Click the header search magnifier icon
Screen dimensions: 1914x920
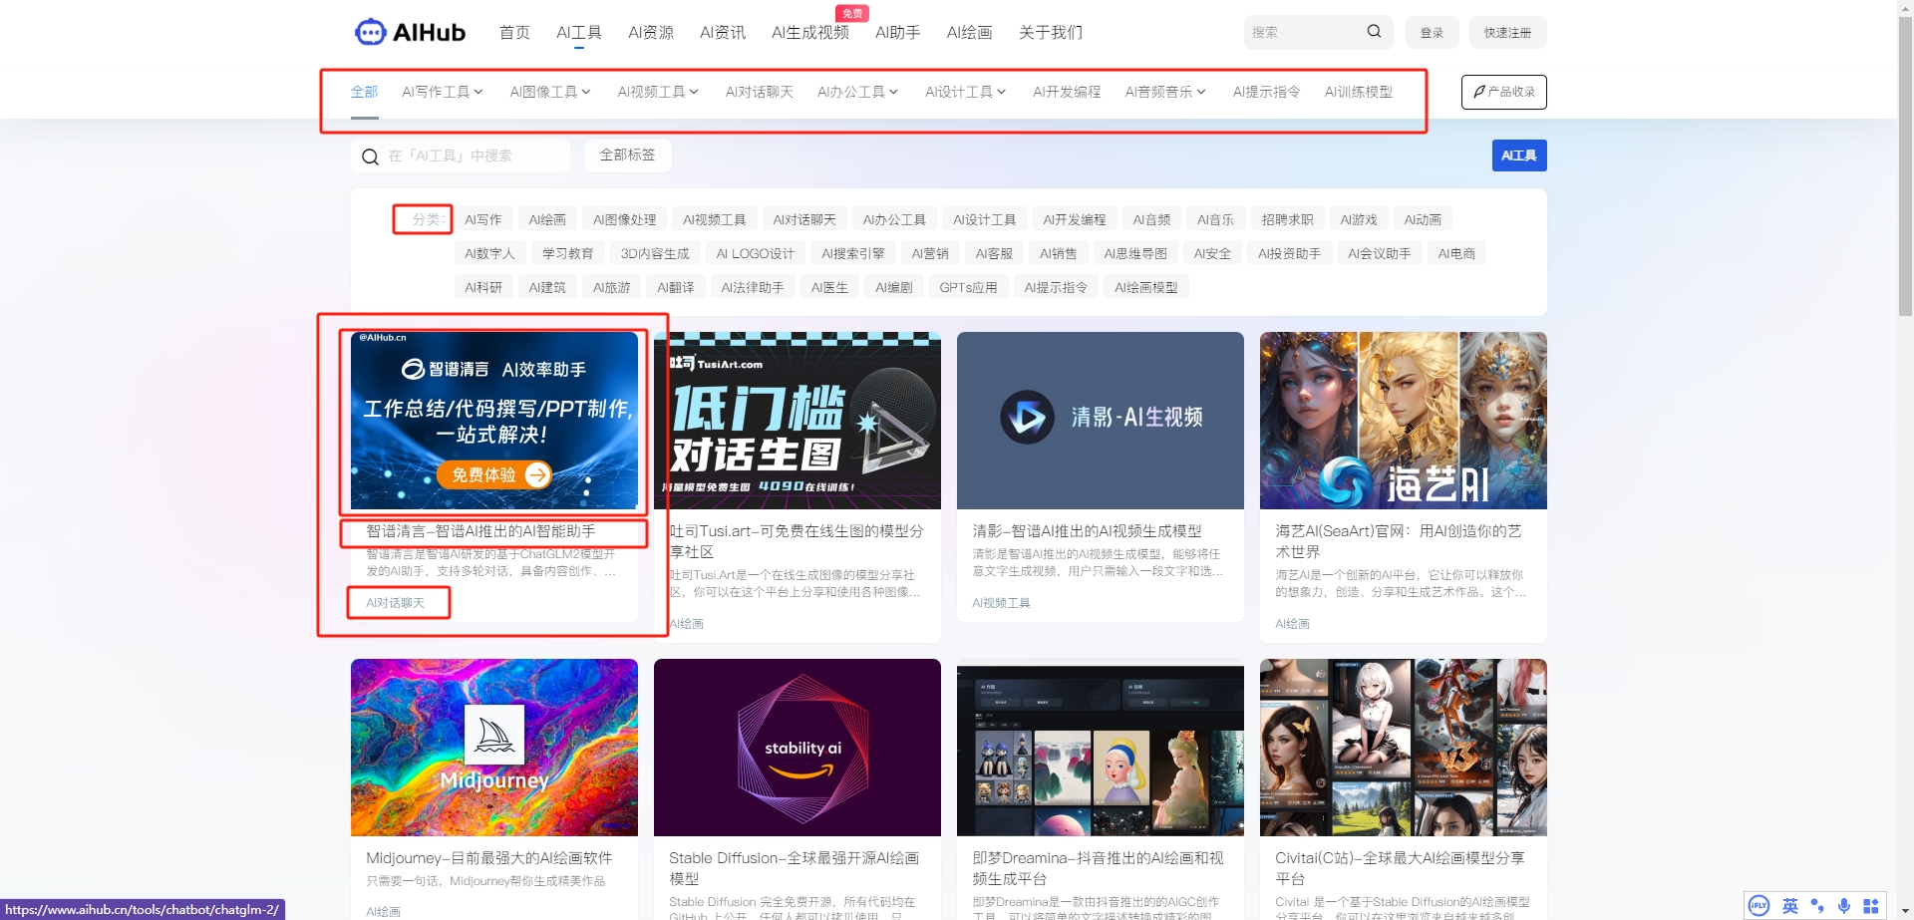1374,32
